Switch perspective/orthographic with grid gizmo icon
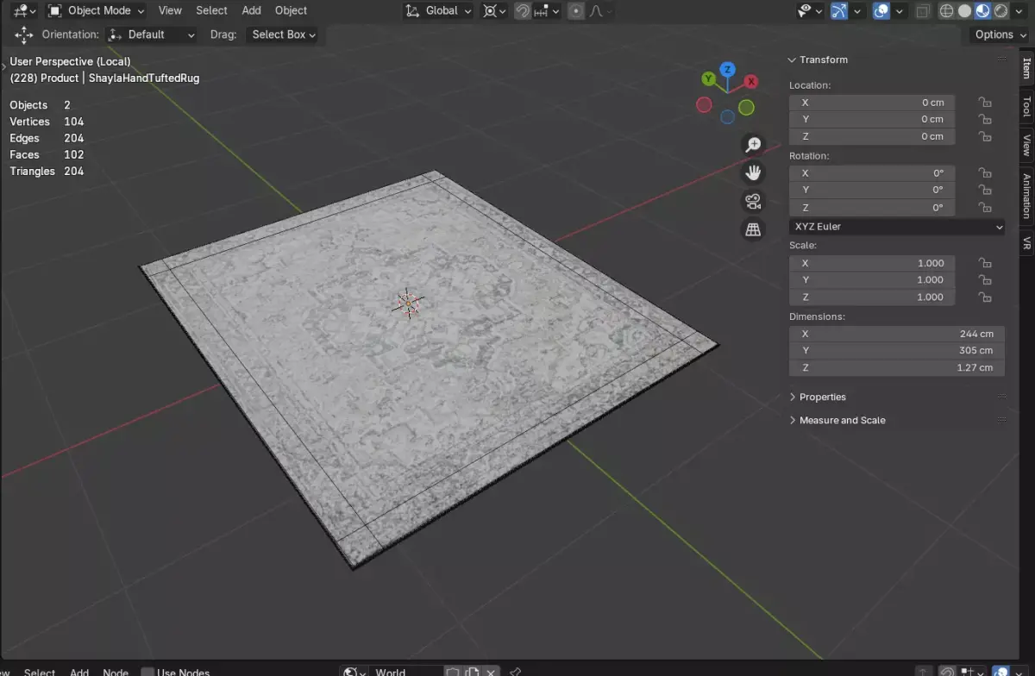 click(753, 229)
